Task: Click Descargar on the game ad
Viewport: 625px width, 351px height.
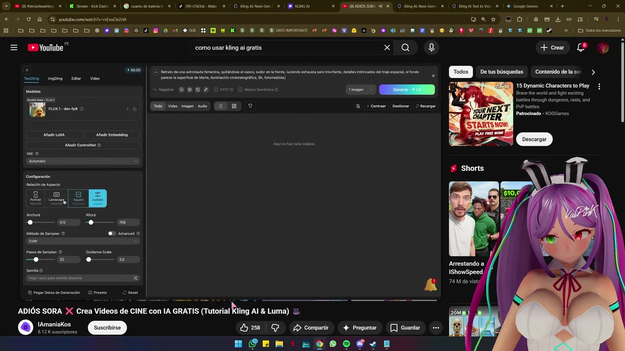Action: click(x=534, y=139)
